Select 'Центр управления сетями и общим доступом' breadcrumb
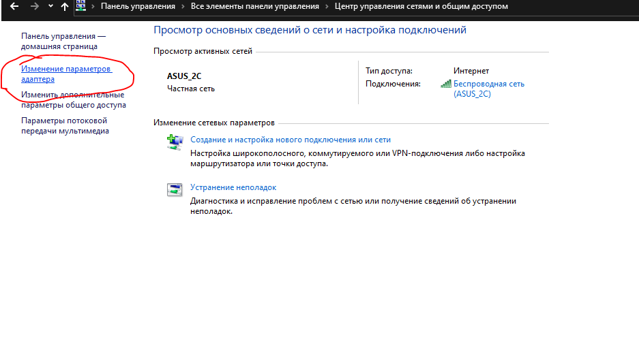The width and height of the screenshot is (639, 361). 421,6
